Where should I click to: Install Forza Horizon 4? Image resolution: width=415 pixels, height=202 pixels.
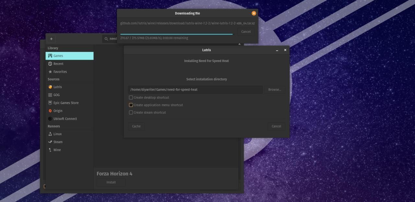tap(111, 182)
